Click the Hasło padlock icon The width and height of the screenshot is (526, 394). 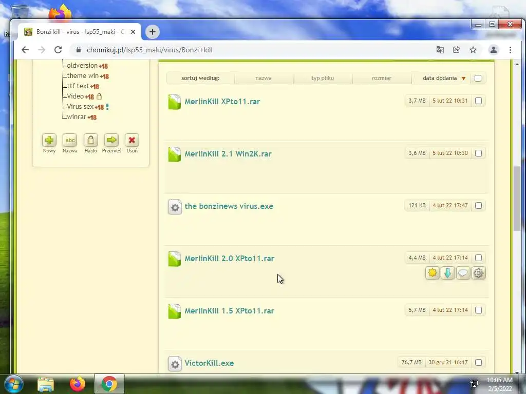90,140
